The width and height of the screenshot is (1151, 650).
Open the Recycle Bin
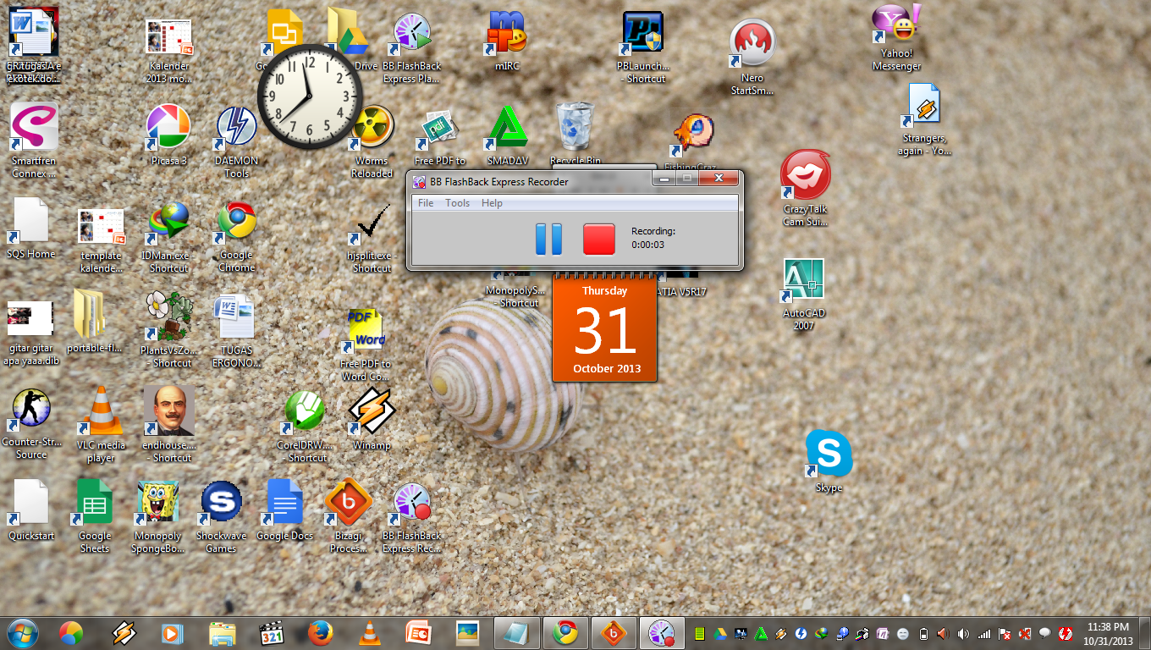575,134
